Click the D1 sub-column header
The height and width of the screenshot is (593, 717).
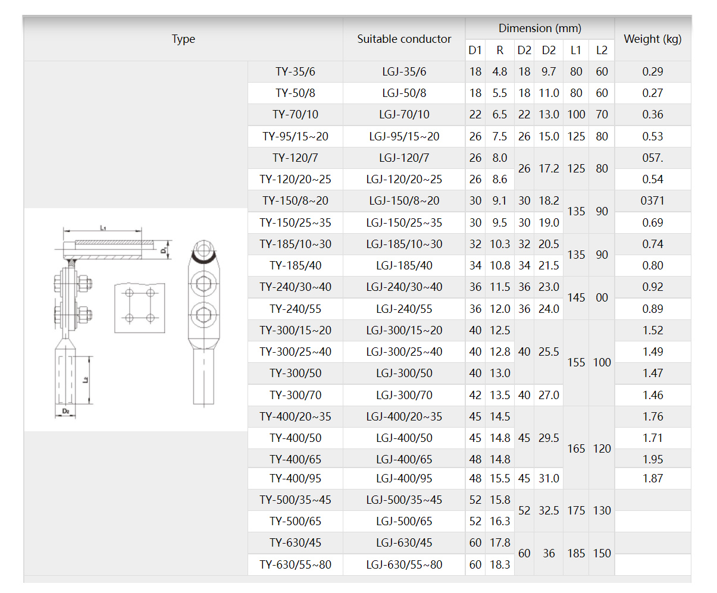(x=475, y=51)
